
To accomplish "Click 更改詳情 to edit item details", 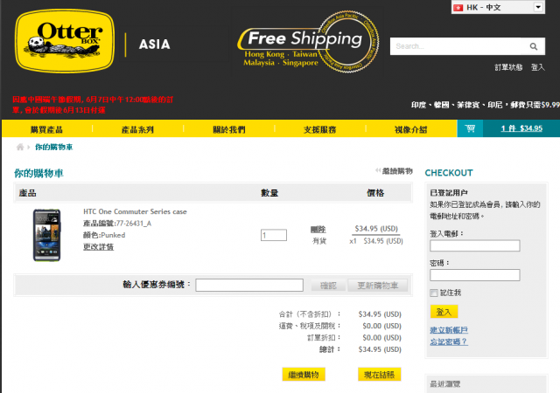I will (x=98, y=247).
